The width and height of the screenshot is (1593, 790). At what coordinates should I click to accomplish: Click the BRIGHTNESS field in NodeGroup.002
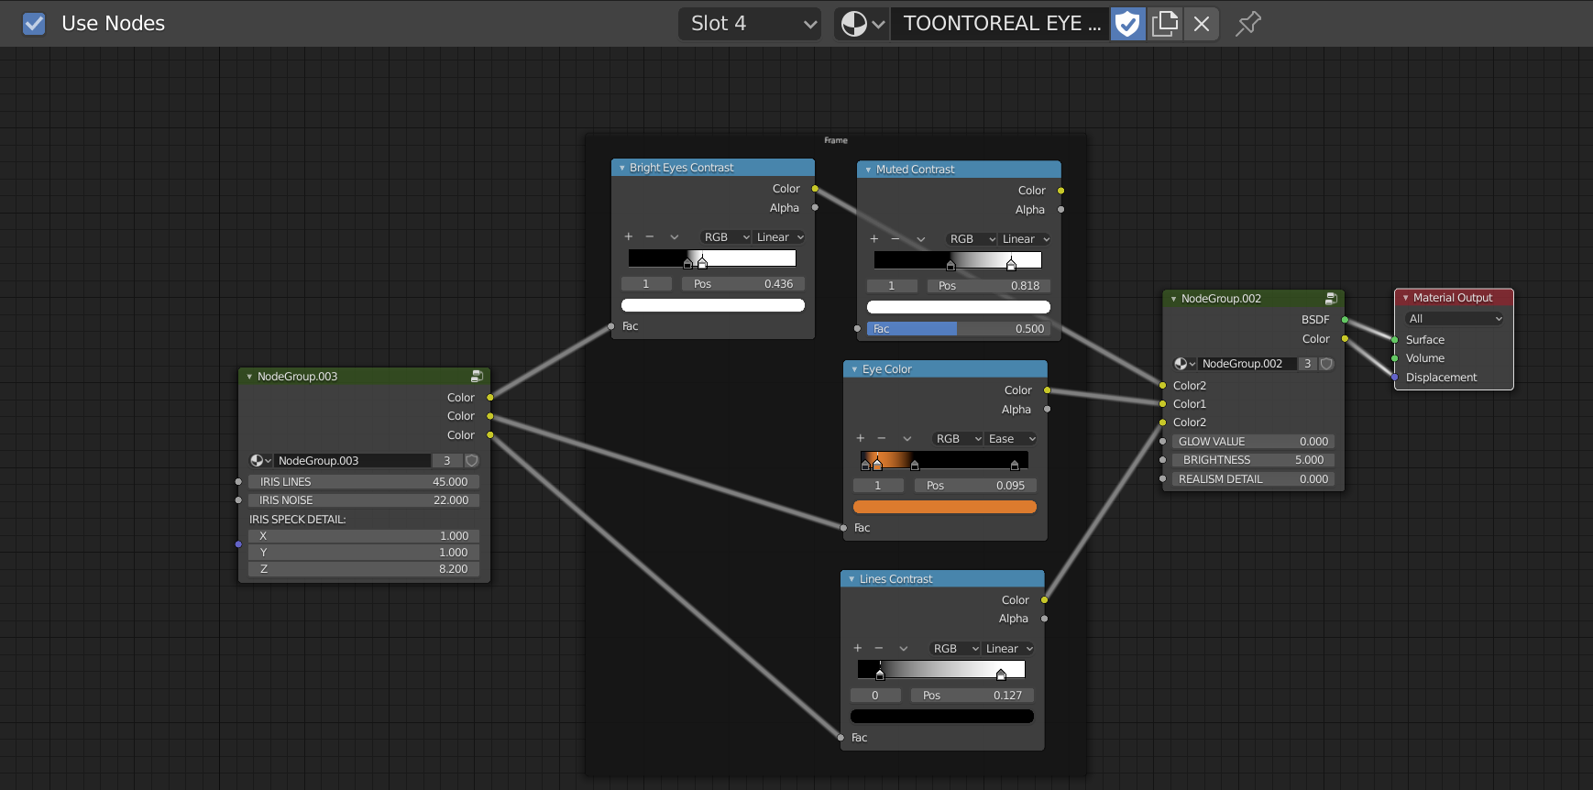1252,460
